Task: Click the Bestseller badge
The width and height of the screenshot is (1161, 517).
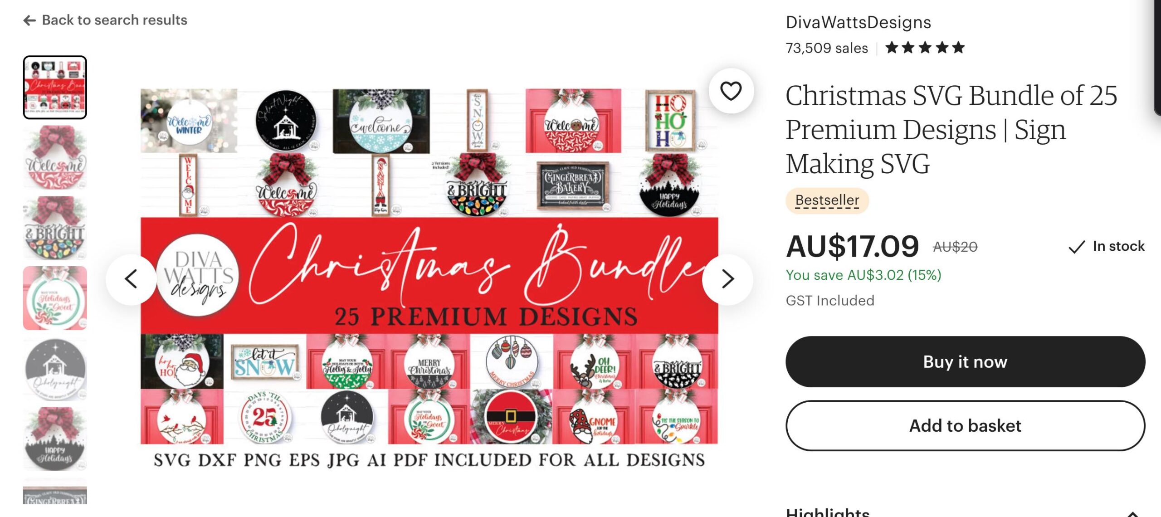Action: (827, 200)
